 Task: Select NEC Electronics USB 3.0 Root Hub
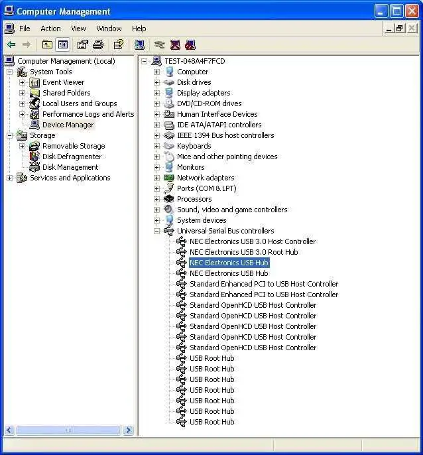coord(244,252)
